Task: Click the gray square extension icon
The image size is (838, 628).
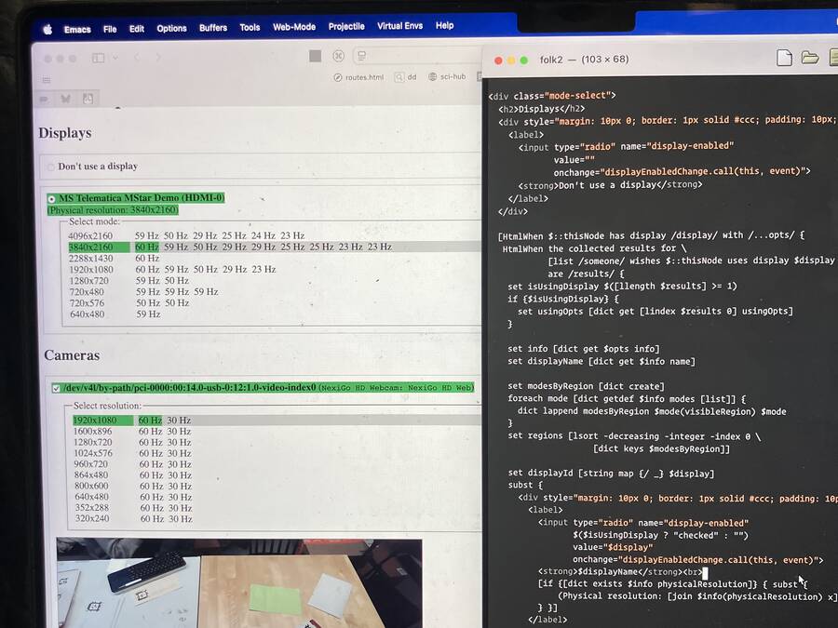Action: tap(315, 56)
